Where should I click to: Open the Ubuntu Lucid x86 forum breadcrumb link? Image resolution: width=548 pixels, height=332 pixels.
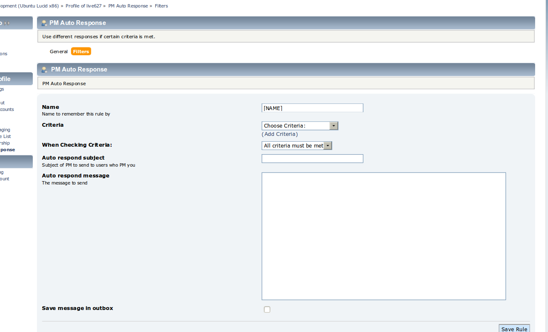(29, 6)
